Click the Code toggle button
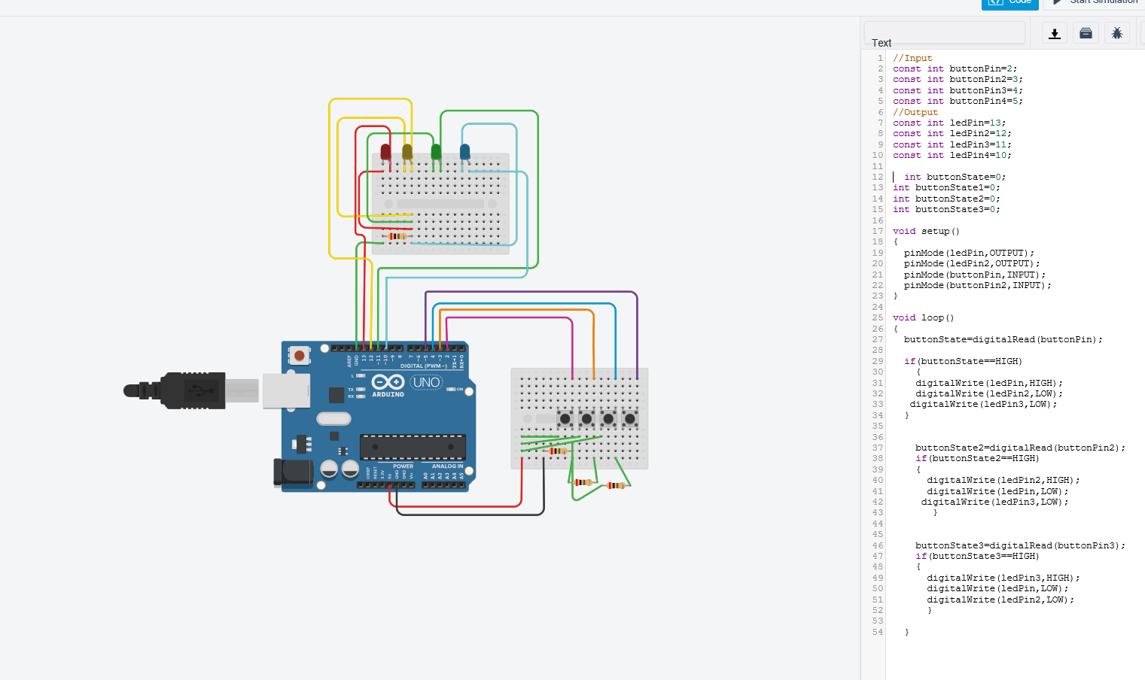The width and height of the screenshot is (1145, 680). (1009, 3)
